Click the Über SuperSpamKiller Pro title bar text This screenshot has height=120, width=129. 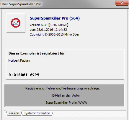(21, 4)
